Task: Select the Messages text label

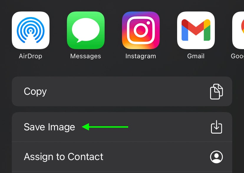Action: [85, 56]
